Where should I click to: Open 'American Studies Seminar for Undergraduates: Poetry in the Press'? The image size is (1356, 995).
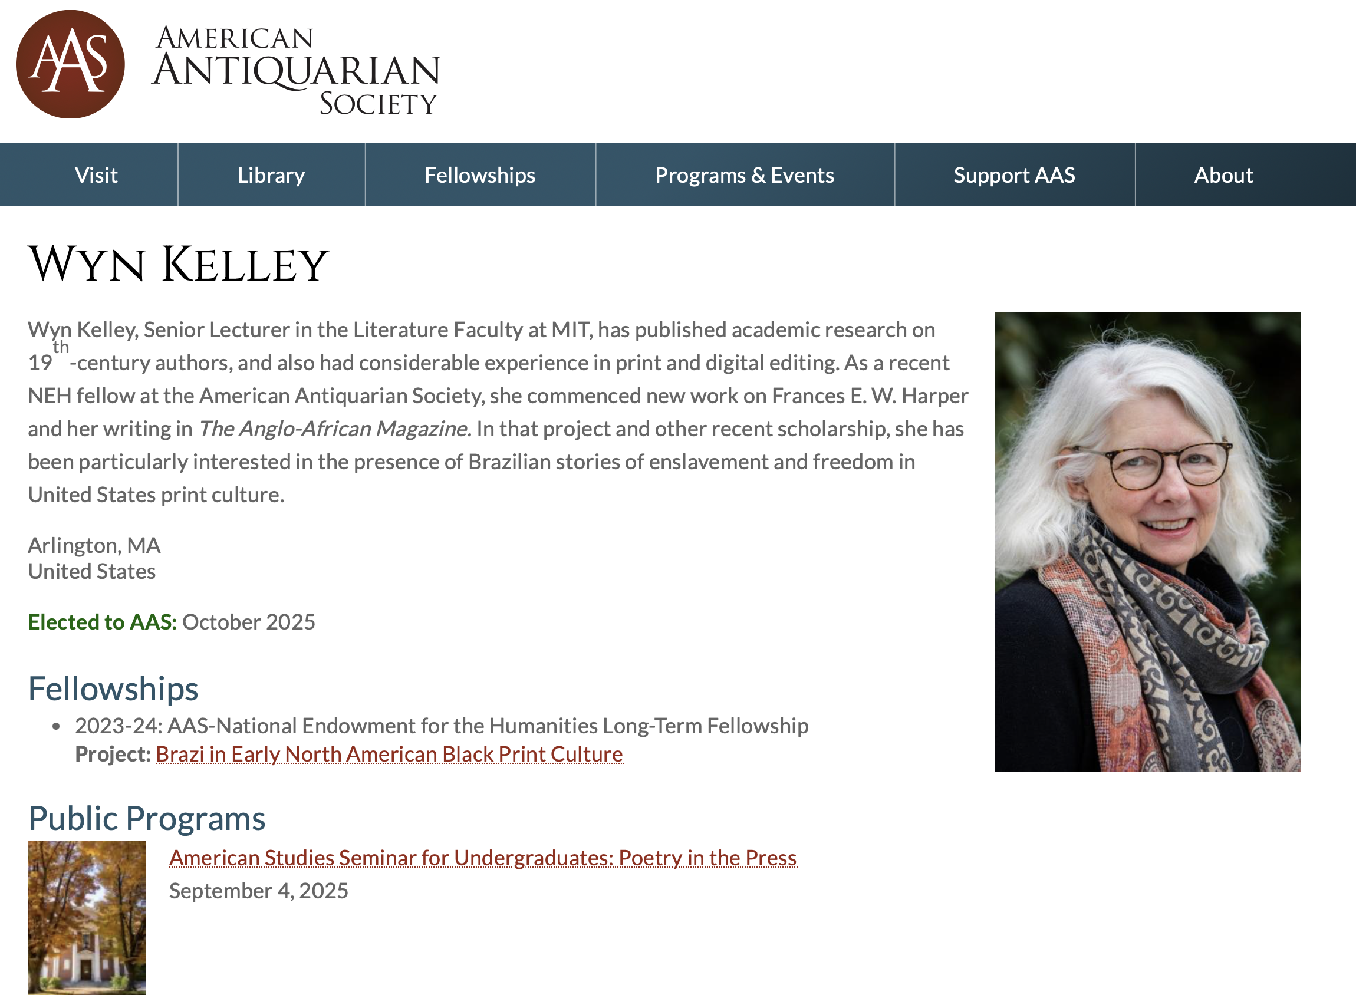click(x=482, y=857)
